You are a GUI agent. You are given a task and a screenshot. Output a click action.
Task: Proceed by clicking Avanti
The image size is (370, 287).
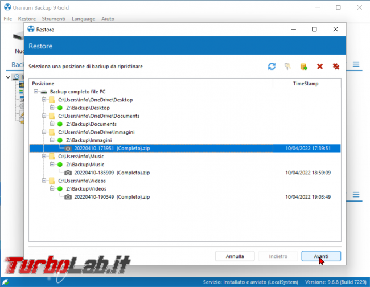[x=321, y=256]
